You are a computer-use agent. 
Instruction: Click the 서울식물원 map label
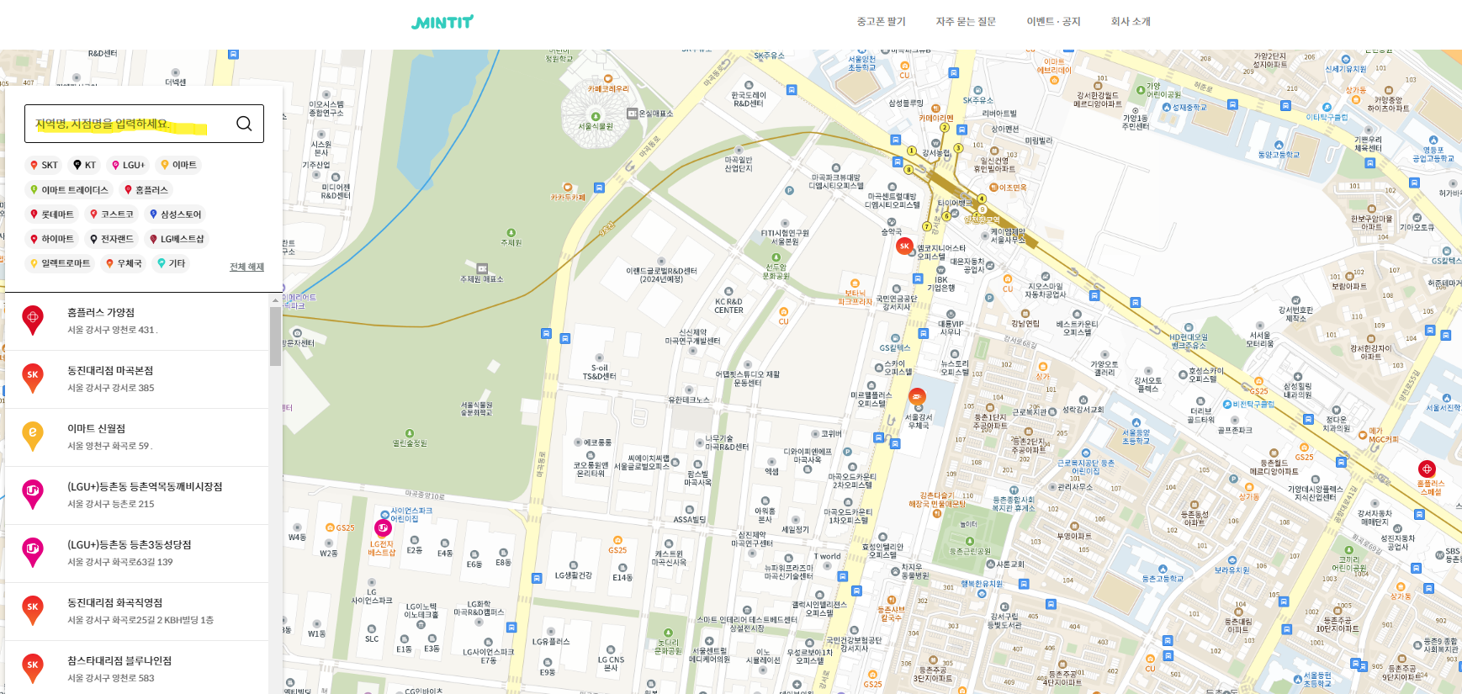pyautogui.click(x=596, y=126)
